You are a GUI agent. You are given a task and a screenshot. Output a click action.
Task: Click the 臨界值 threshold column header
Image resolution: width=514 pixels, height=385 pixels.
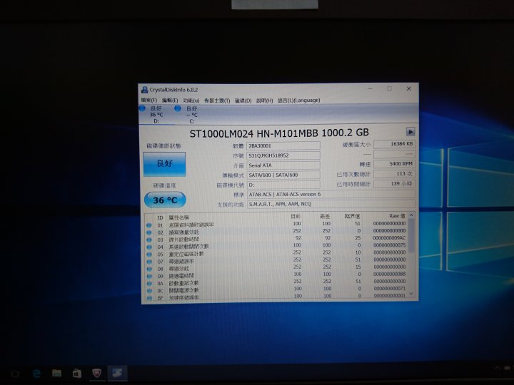point(353,216)
